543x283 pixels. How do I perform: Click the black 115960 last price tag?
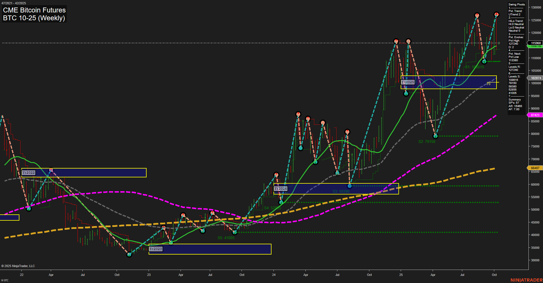(536, 43)
